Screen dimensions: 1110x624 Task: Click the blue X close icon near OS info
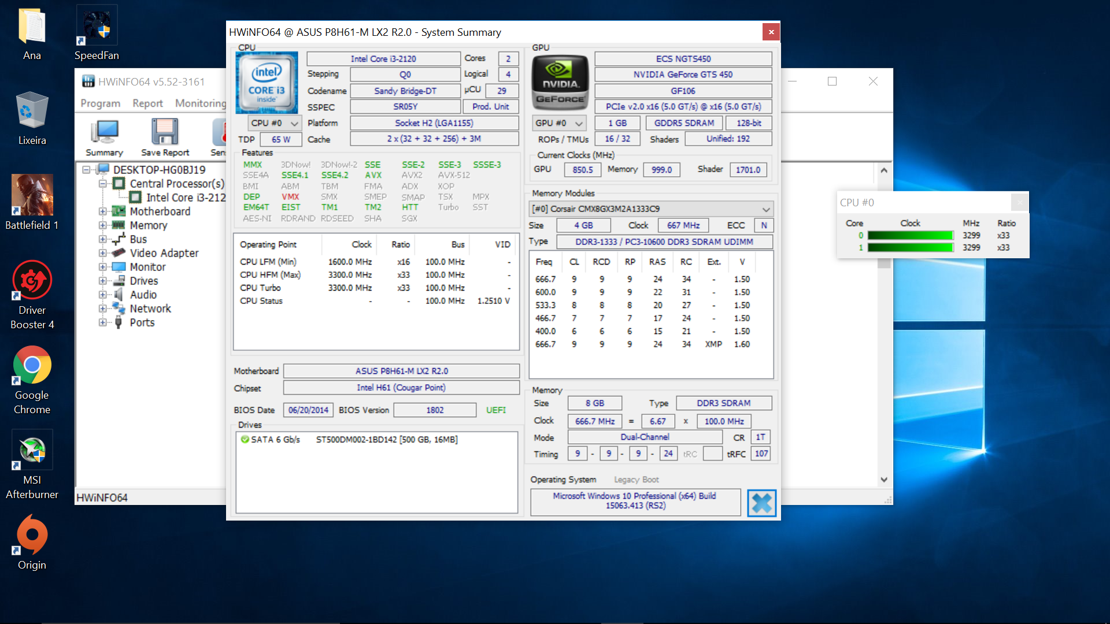pos(761,503)
